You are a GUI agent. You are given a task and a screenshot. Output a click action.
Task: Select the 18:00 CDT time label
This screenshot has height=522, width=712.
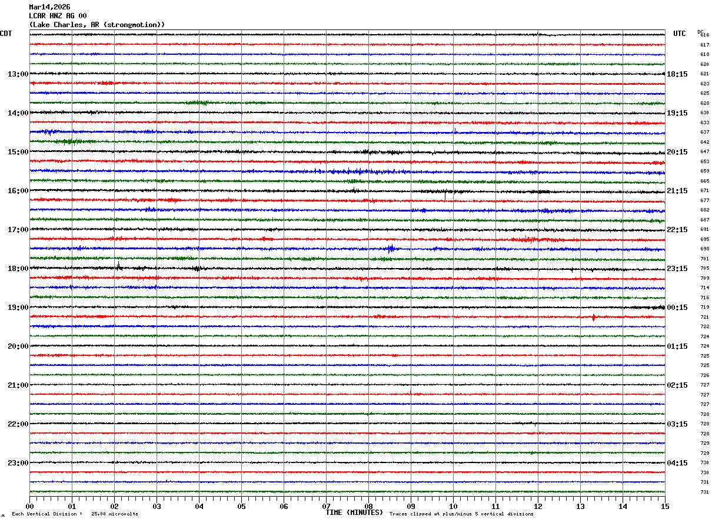pyautogui.click(x=18, y=269)
